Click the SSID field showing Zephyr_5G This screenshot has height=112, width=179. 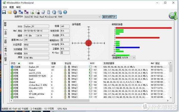pyautogui.click(x=36, y=26)
